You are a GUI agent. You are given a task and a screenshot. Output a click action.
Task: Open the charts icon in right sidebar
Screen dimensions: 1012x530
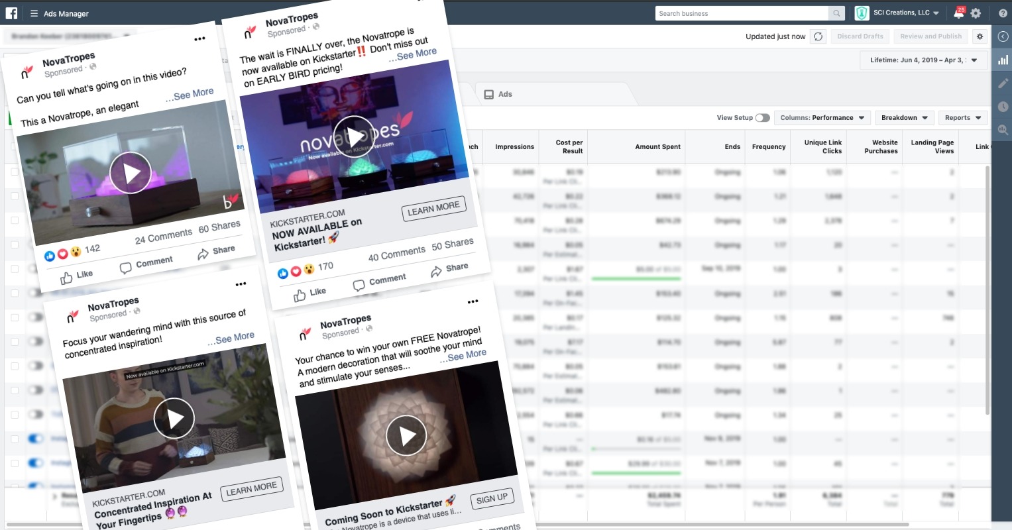[x=1003, y=60]
